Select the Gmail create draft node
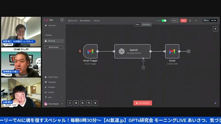 pyautogui.click(x=172, y=51)
